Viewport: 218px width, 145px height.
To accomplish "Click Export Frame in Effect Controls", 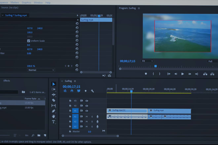I will tap(109, 75).
